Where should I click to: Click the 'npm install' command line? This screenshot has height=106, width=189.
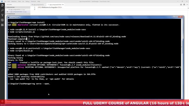point(26,22)
